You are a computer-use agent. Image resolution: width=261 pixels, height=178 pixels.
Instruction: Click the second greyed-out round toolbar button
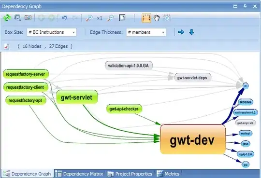[x=51, y=18]
